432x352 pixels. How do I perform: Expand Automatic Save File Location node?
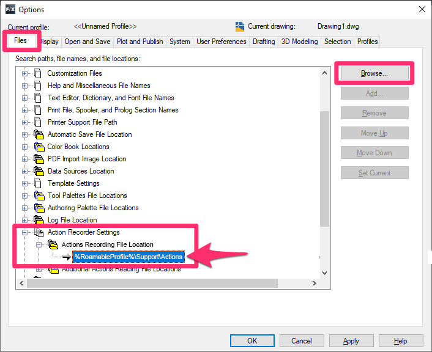point(25,134)
